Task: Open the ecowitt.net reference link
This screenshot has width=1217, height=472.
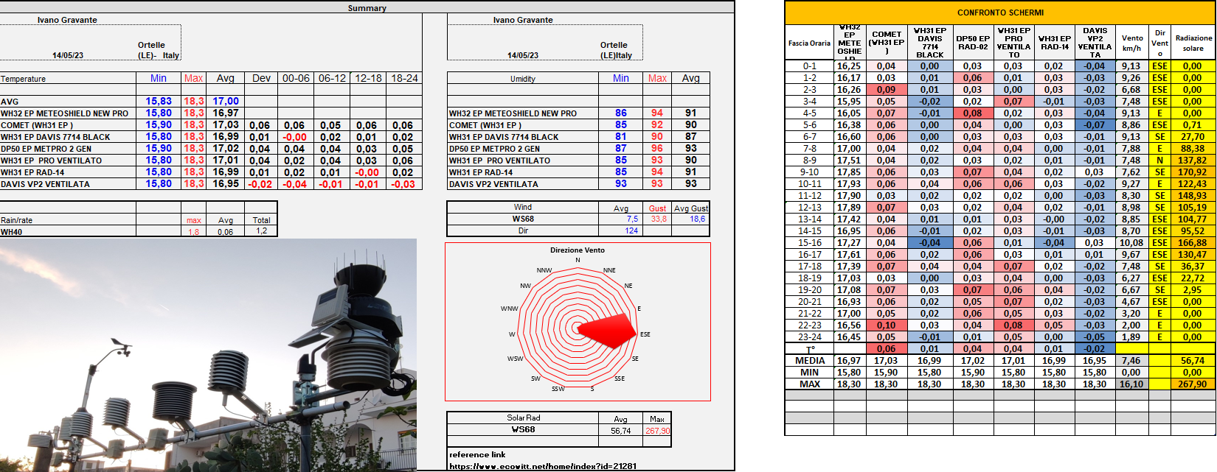Action: tap(542, 465)
